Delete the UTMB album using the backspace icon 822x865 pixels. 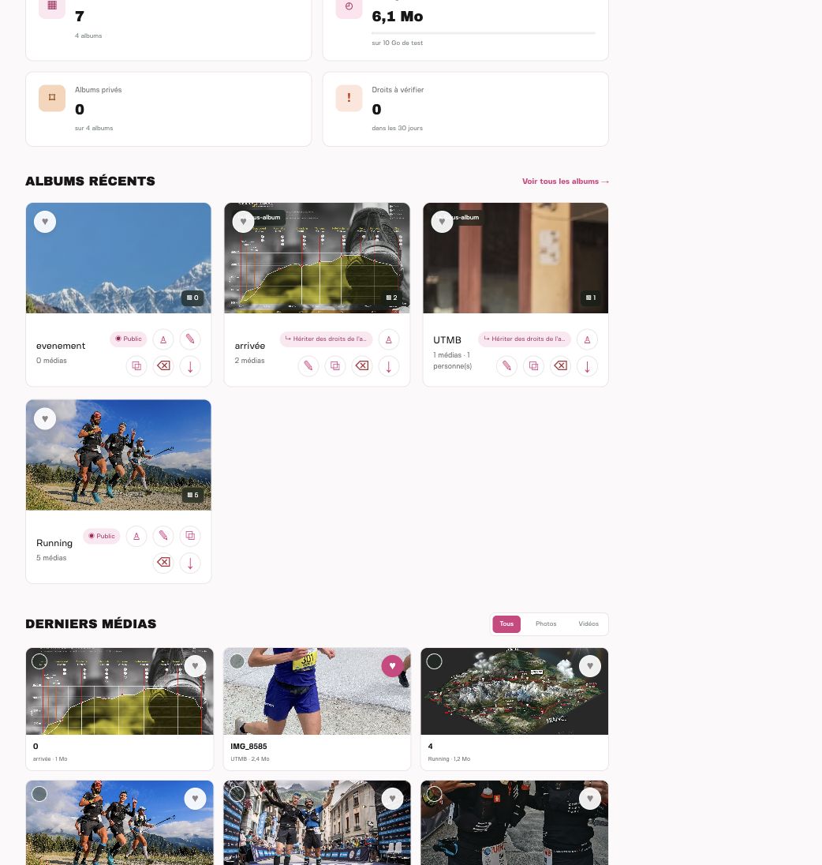pyautogui.click(x=560, y=365)
